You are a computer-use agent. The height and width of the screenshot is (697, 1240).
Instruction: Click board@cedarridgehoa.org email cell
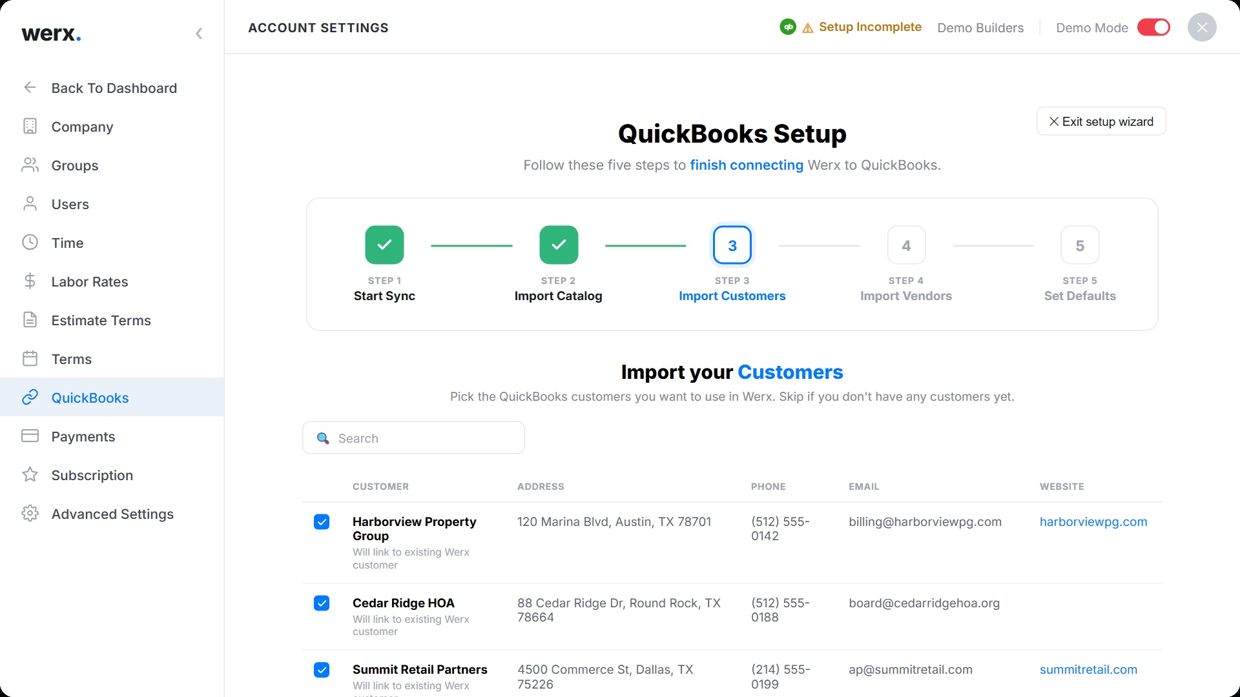924,603
